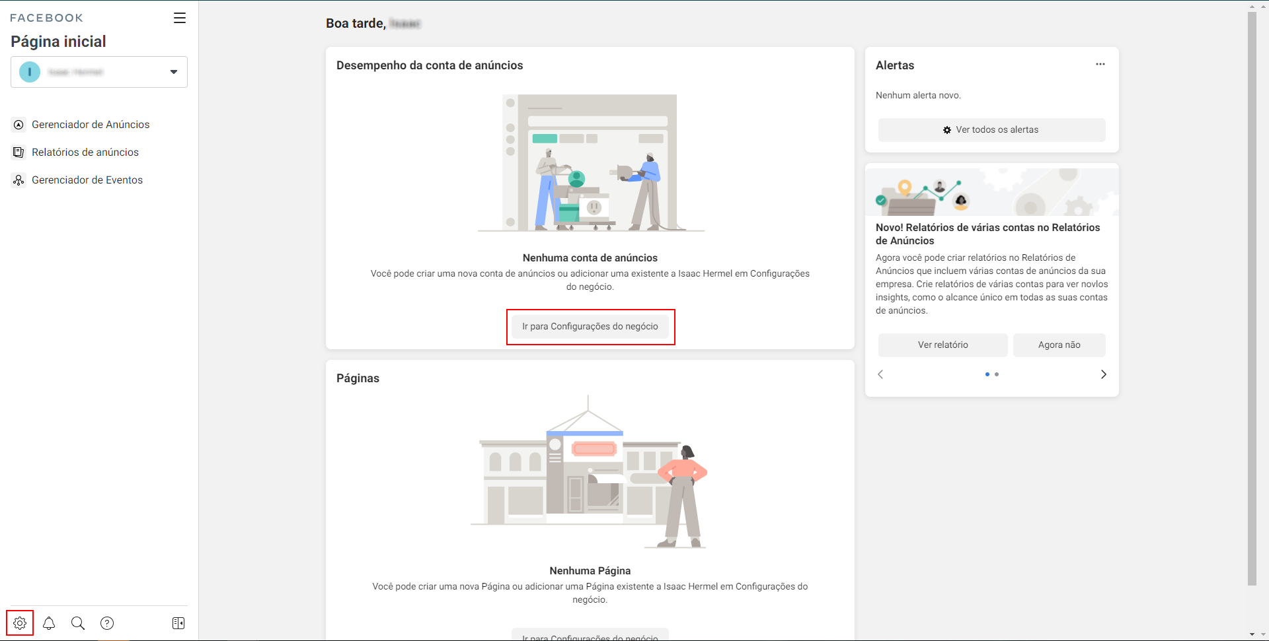
Task: Go to next announcement with right chevron
Action: [x=1103, y=374]
